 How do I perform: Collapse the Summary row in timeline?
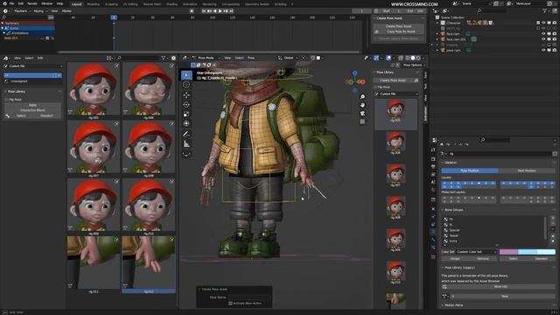(3, 24)
